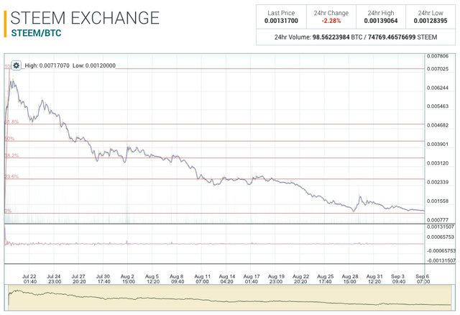Click the 0.003901 price axis label

pos(438,144)
